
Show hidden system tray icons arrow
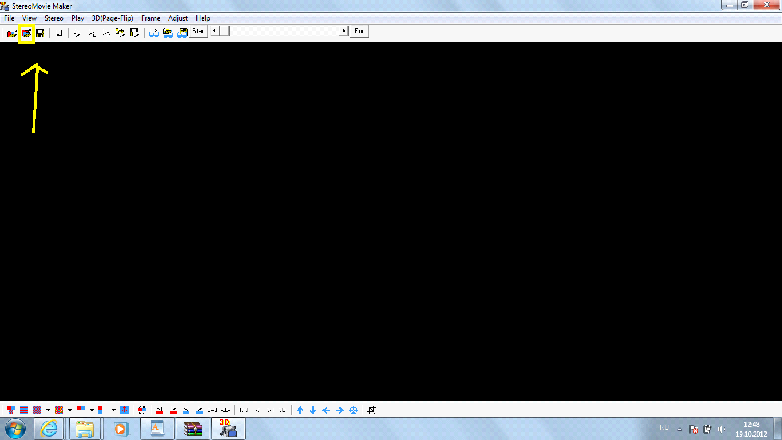tap(680, 429)
